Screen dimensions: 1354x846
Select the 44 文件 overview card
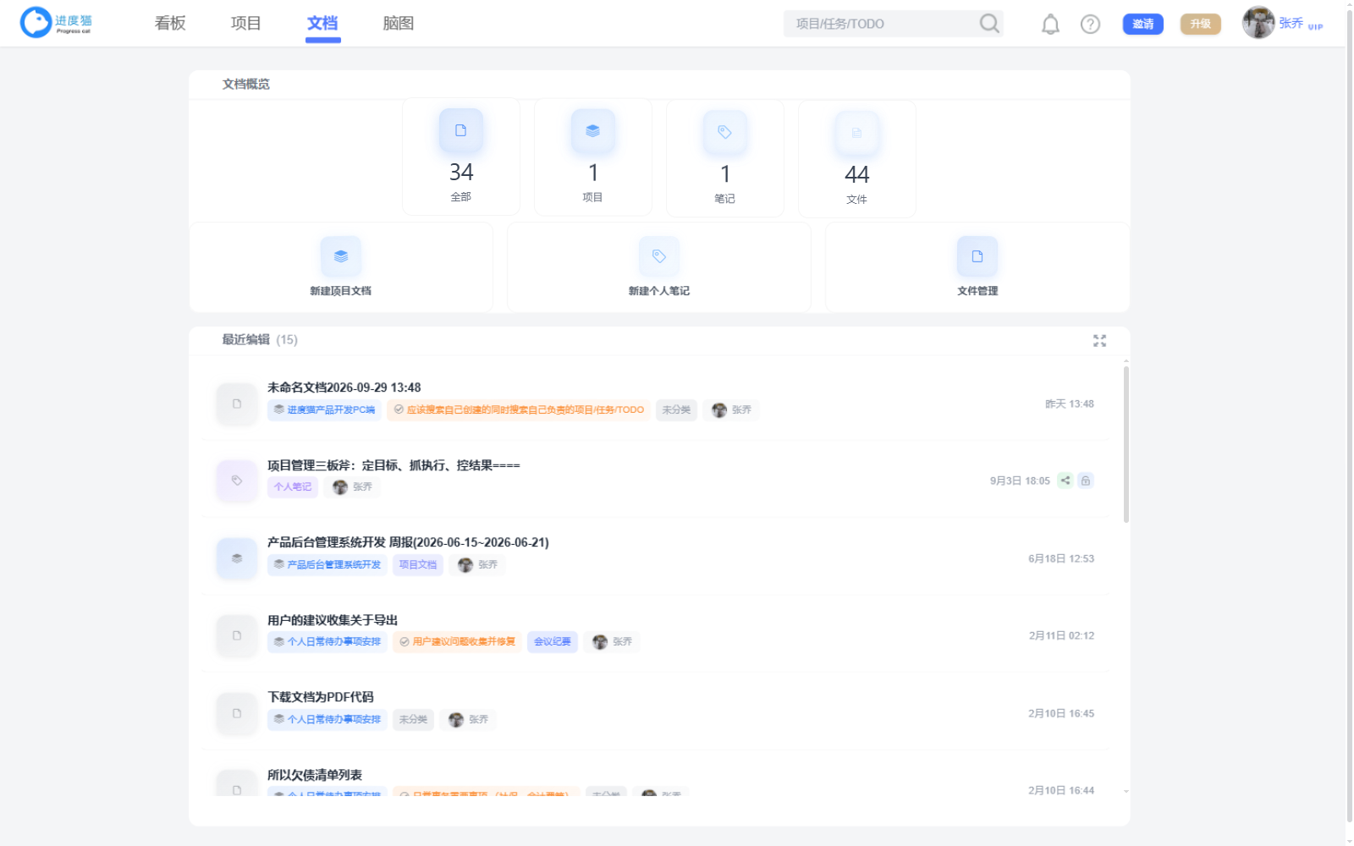857,159
